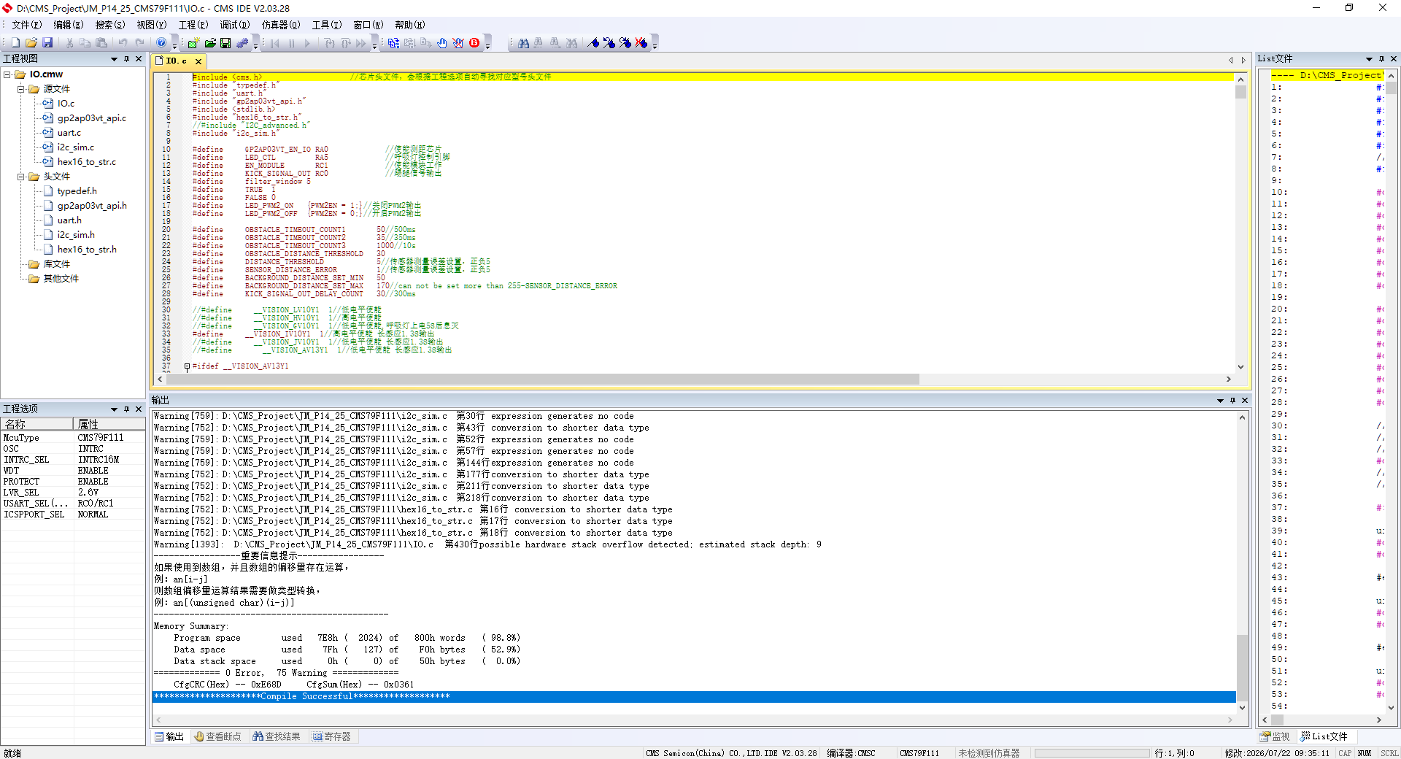Screen dimensions: 1401x759
Task: Open the 输出 panel dropdown arrow
Action: pyautogui.click(x=1220, y=400)
